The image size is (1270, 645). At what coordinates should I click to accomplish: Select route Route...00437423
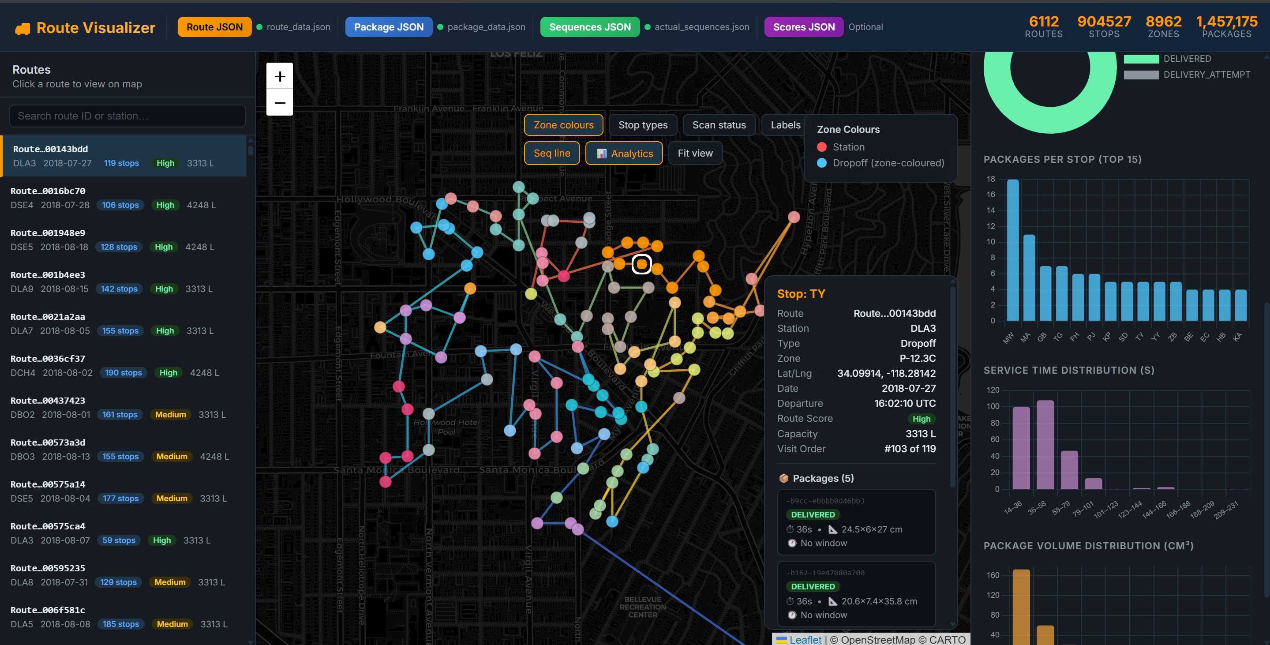124,407
